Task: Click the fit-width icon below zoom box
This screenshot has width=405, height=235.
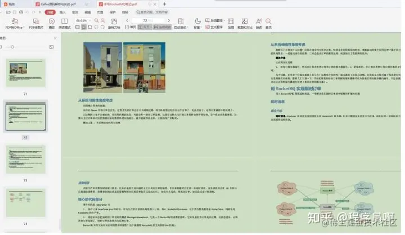Action: click(78, 27)
